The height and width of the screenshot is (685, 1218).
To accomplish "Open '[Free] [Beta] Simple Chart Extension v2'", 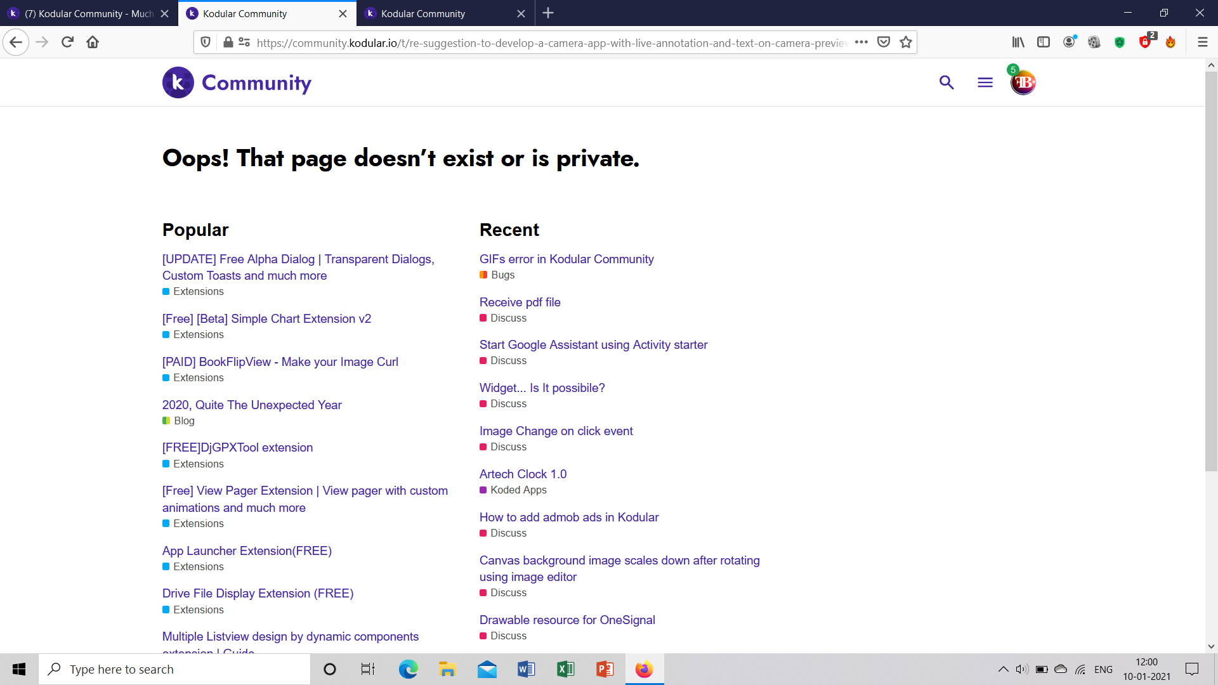I will pyautogui.click(x=266, y=318).
